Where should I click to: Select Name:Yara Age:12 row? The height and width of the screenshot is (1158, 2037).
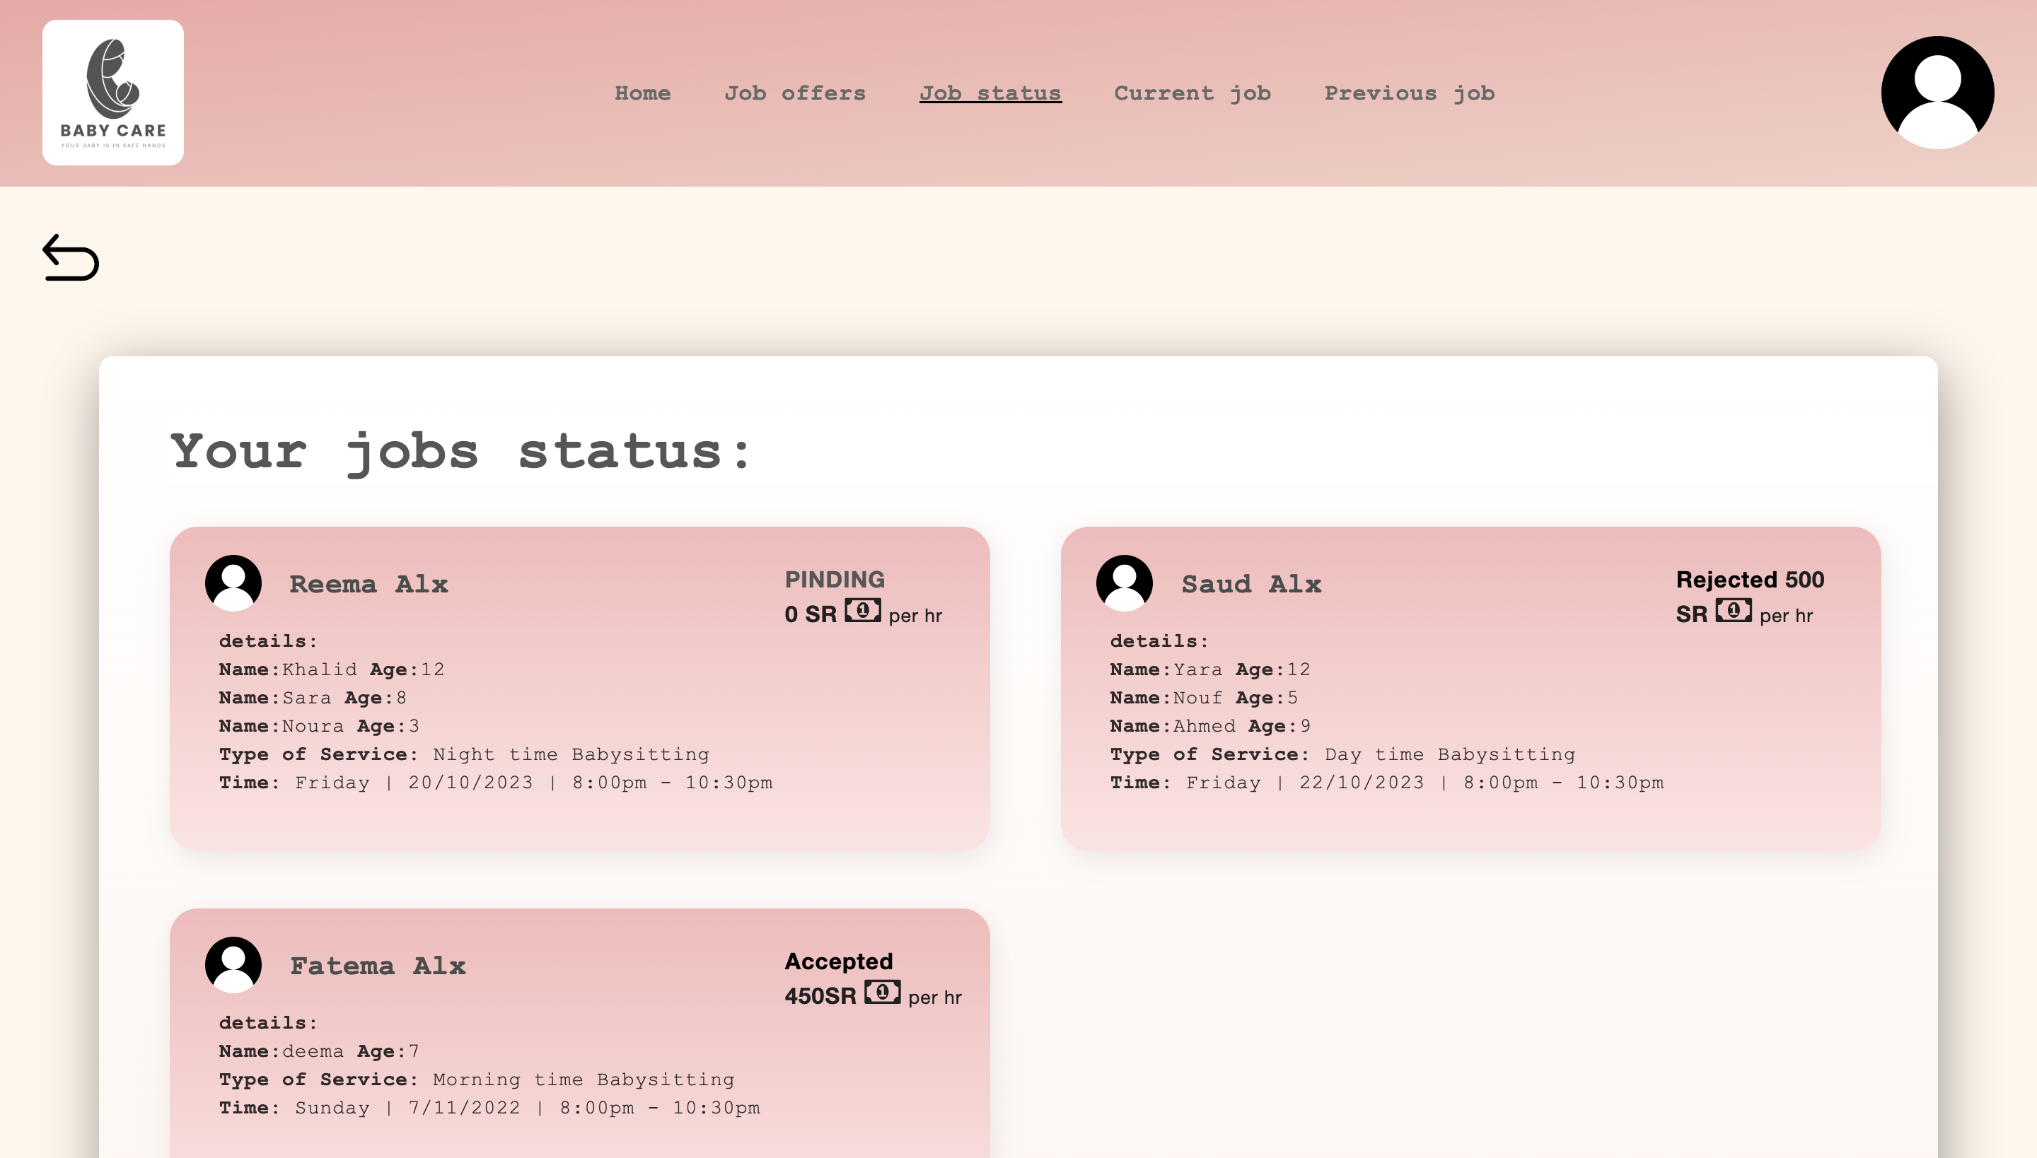(x=1210, y=669)
